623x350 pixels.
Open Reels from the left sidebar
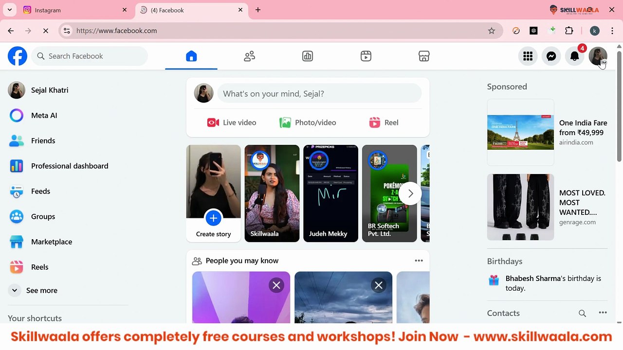(x=68, y=267)
